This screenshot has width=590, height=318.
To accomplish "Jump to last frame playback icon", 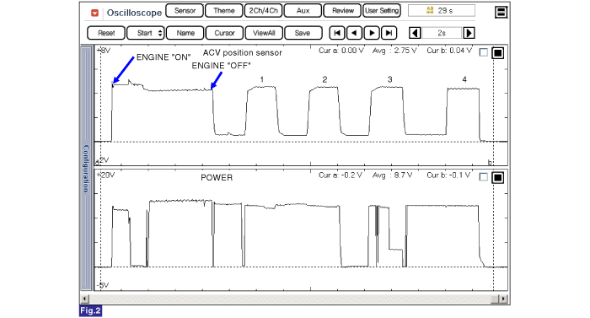I will coord(389,33).
